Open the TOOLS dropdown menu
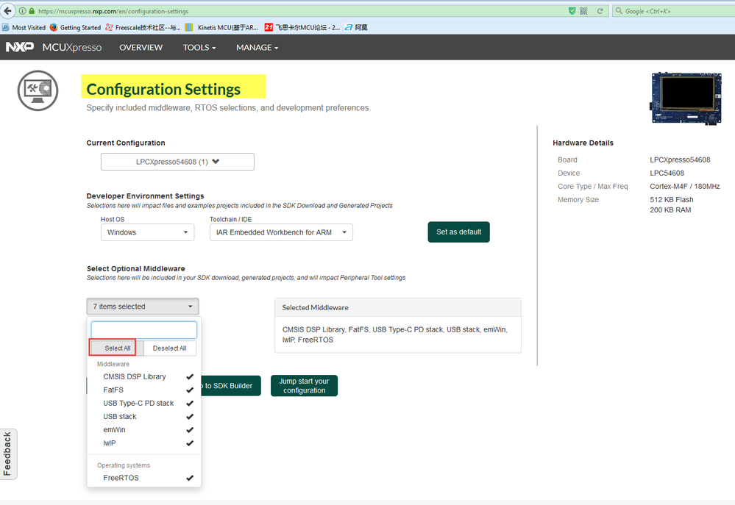 click(199, 47)
